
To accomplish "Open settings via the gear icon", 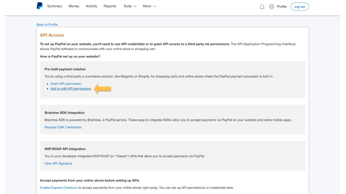I will tap(271, 7).
